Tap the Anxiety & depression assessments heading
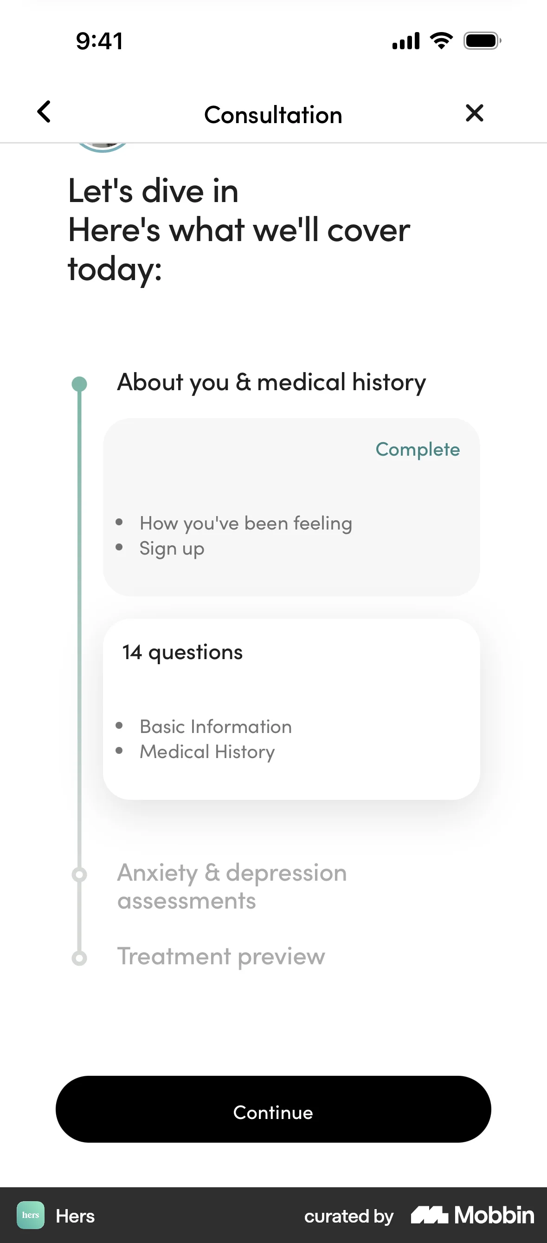 pos(232,886)
